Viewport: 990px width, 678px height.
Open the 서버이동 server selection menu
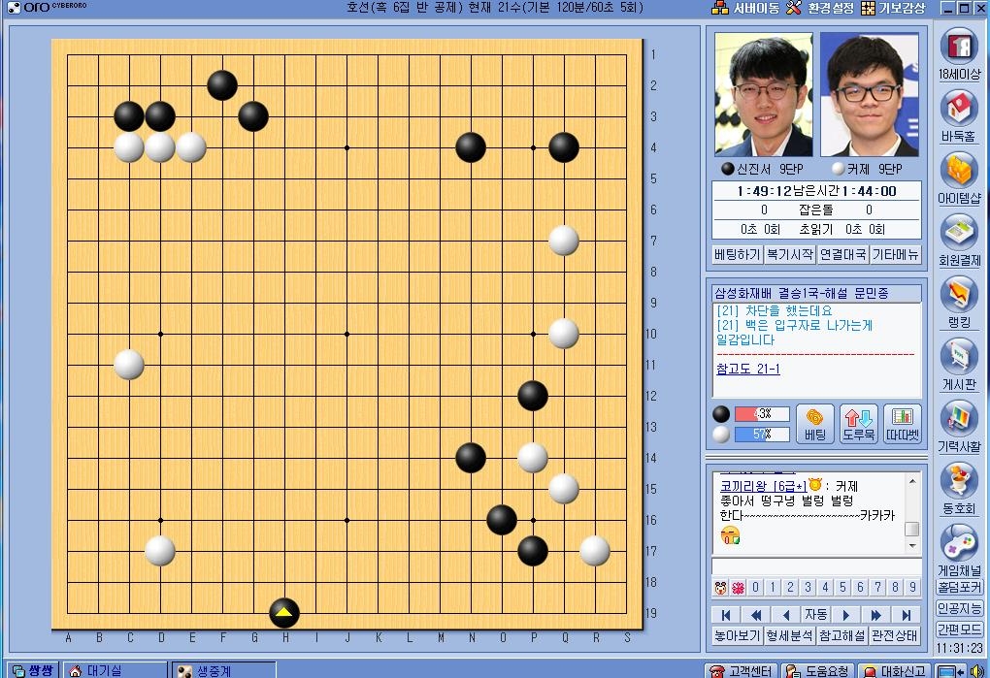click(x=745, y=8)
